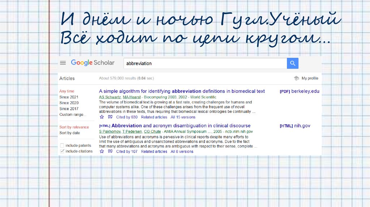Open the Custom range option

[73, 115]
